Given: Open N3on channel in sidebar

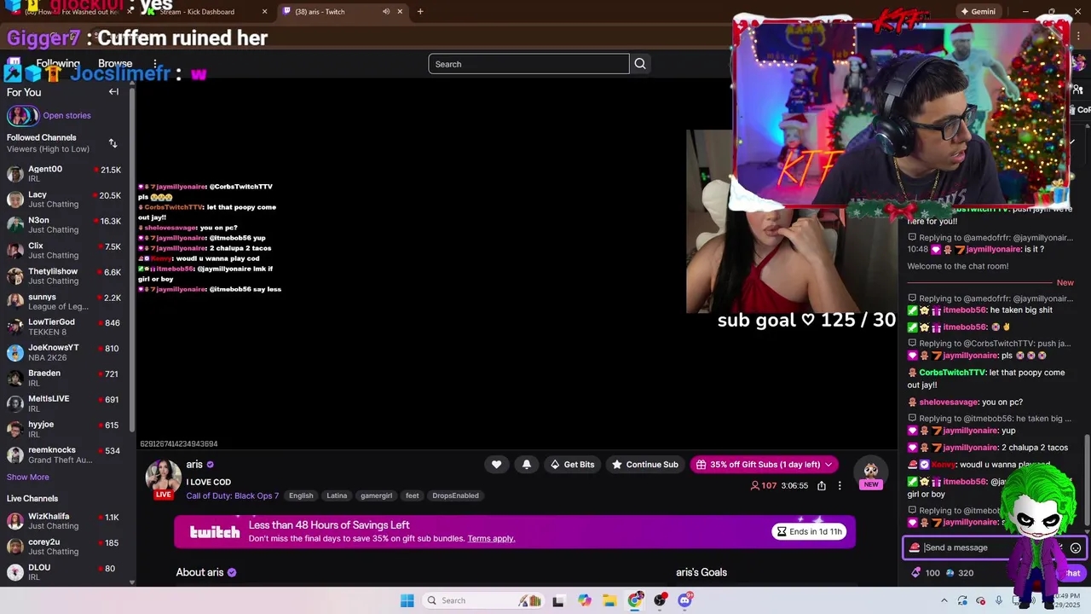Looking at the screenshot, I should coord(65,225).
